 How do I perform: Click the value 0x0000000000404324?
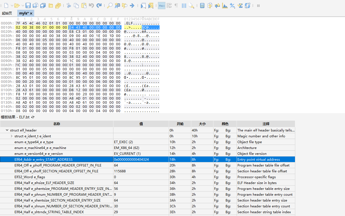pos(131,160)
